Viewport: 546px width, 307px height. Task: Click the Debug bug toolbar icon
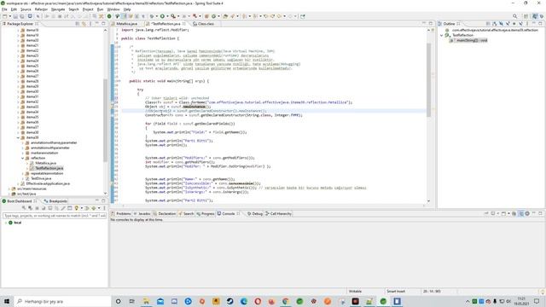click(x=151, y=16)
